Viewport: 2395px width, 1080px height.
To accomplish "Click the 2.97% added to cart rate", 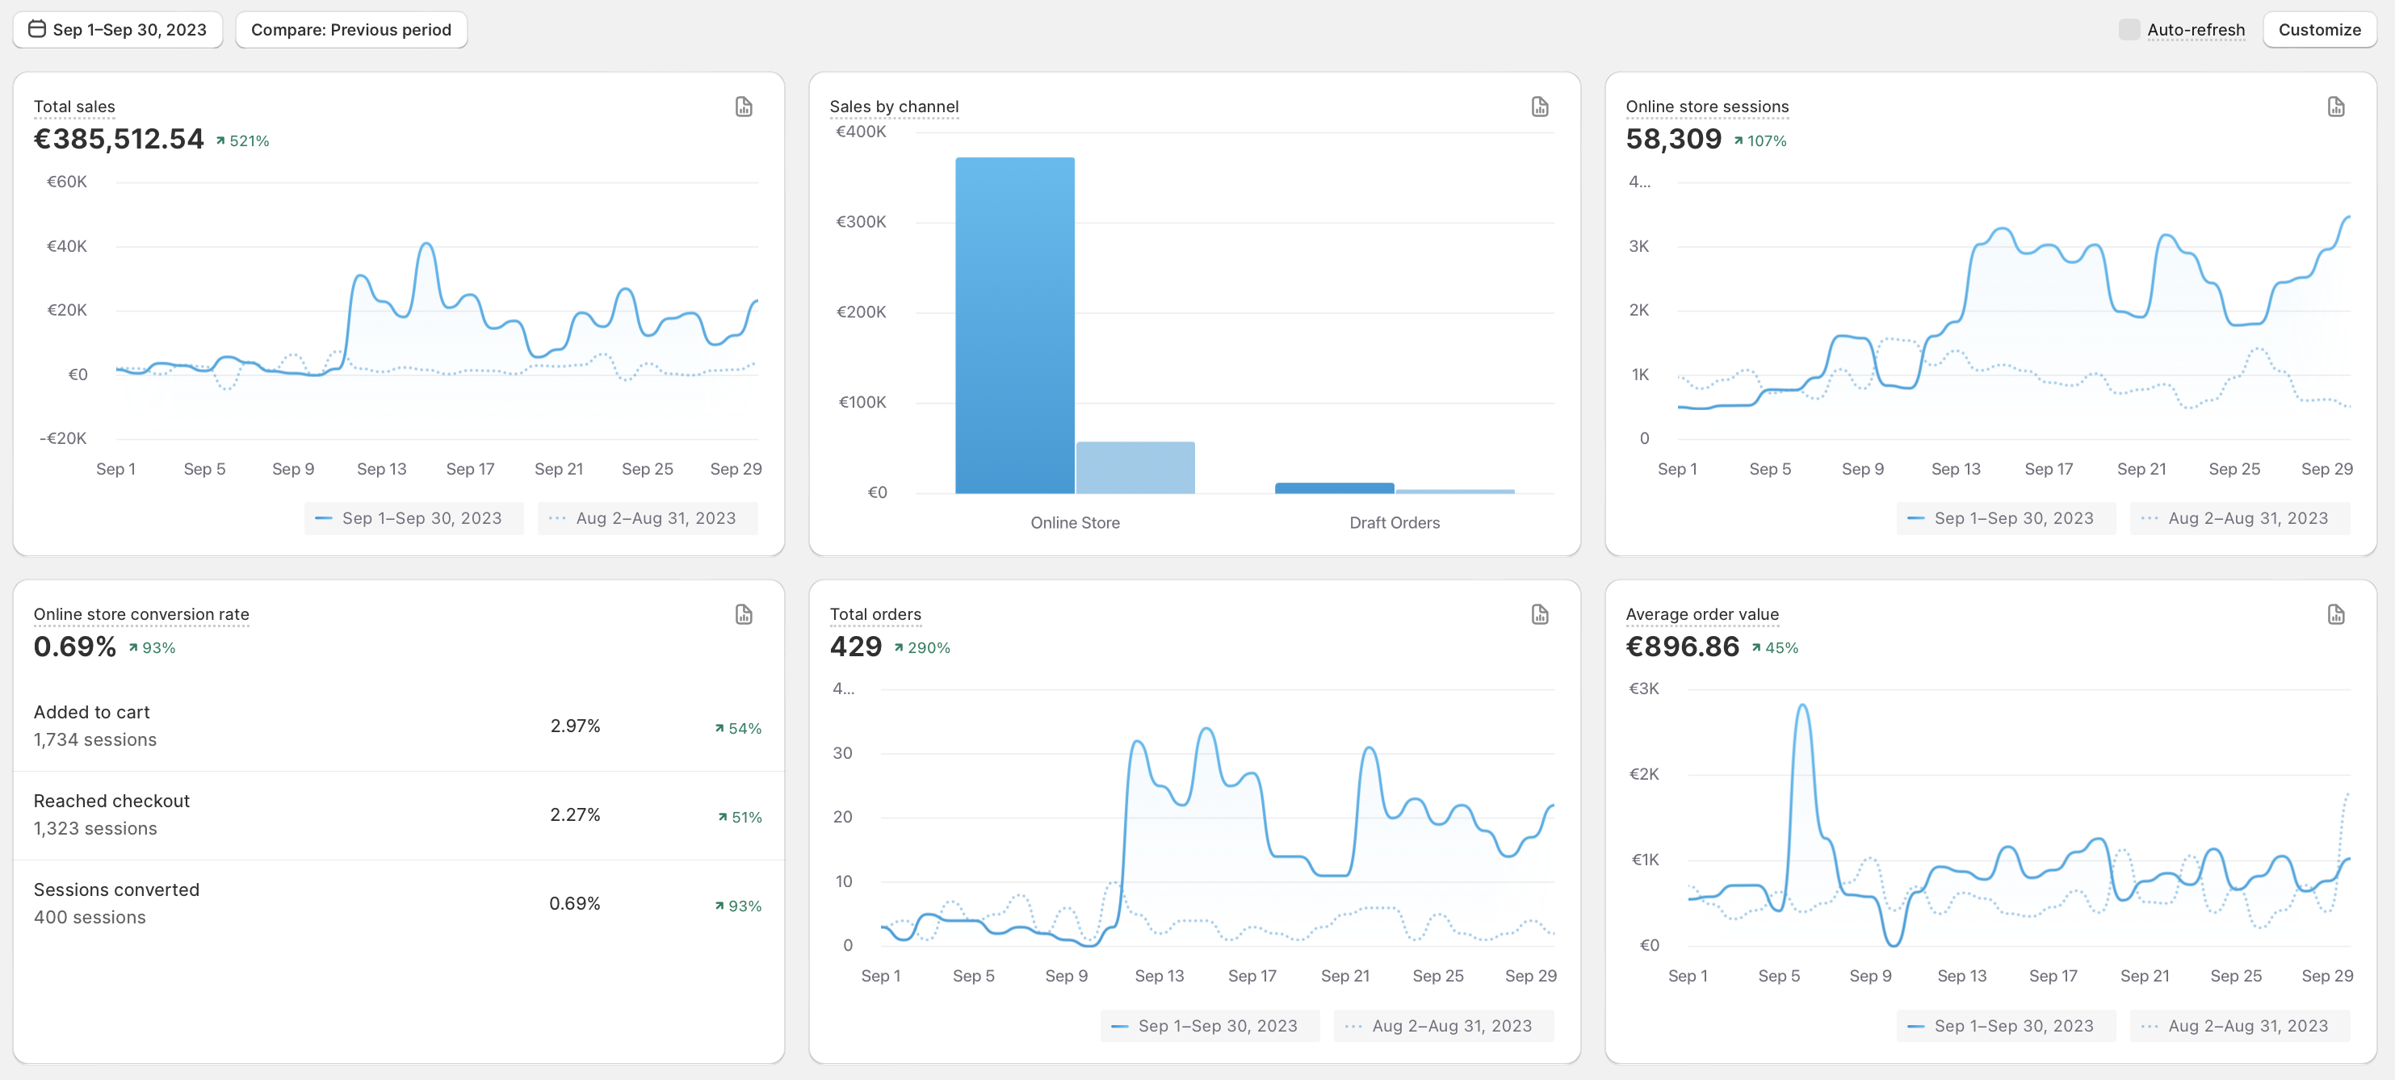I will [x=575, y=726].
